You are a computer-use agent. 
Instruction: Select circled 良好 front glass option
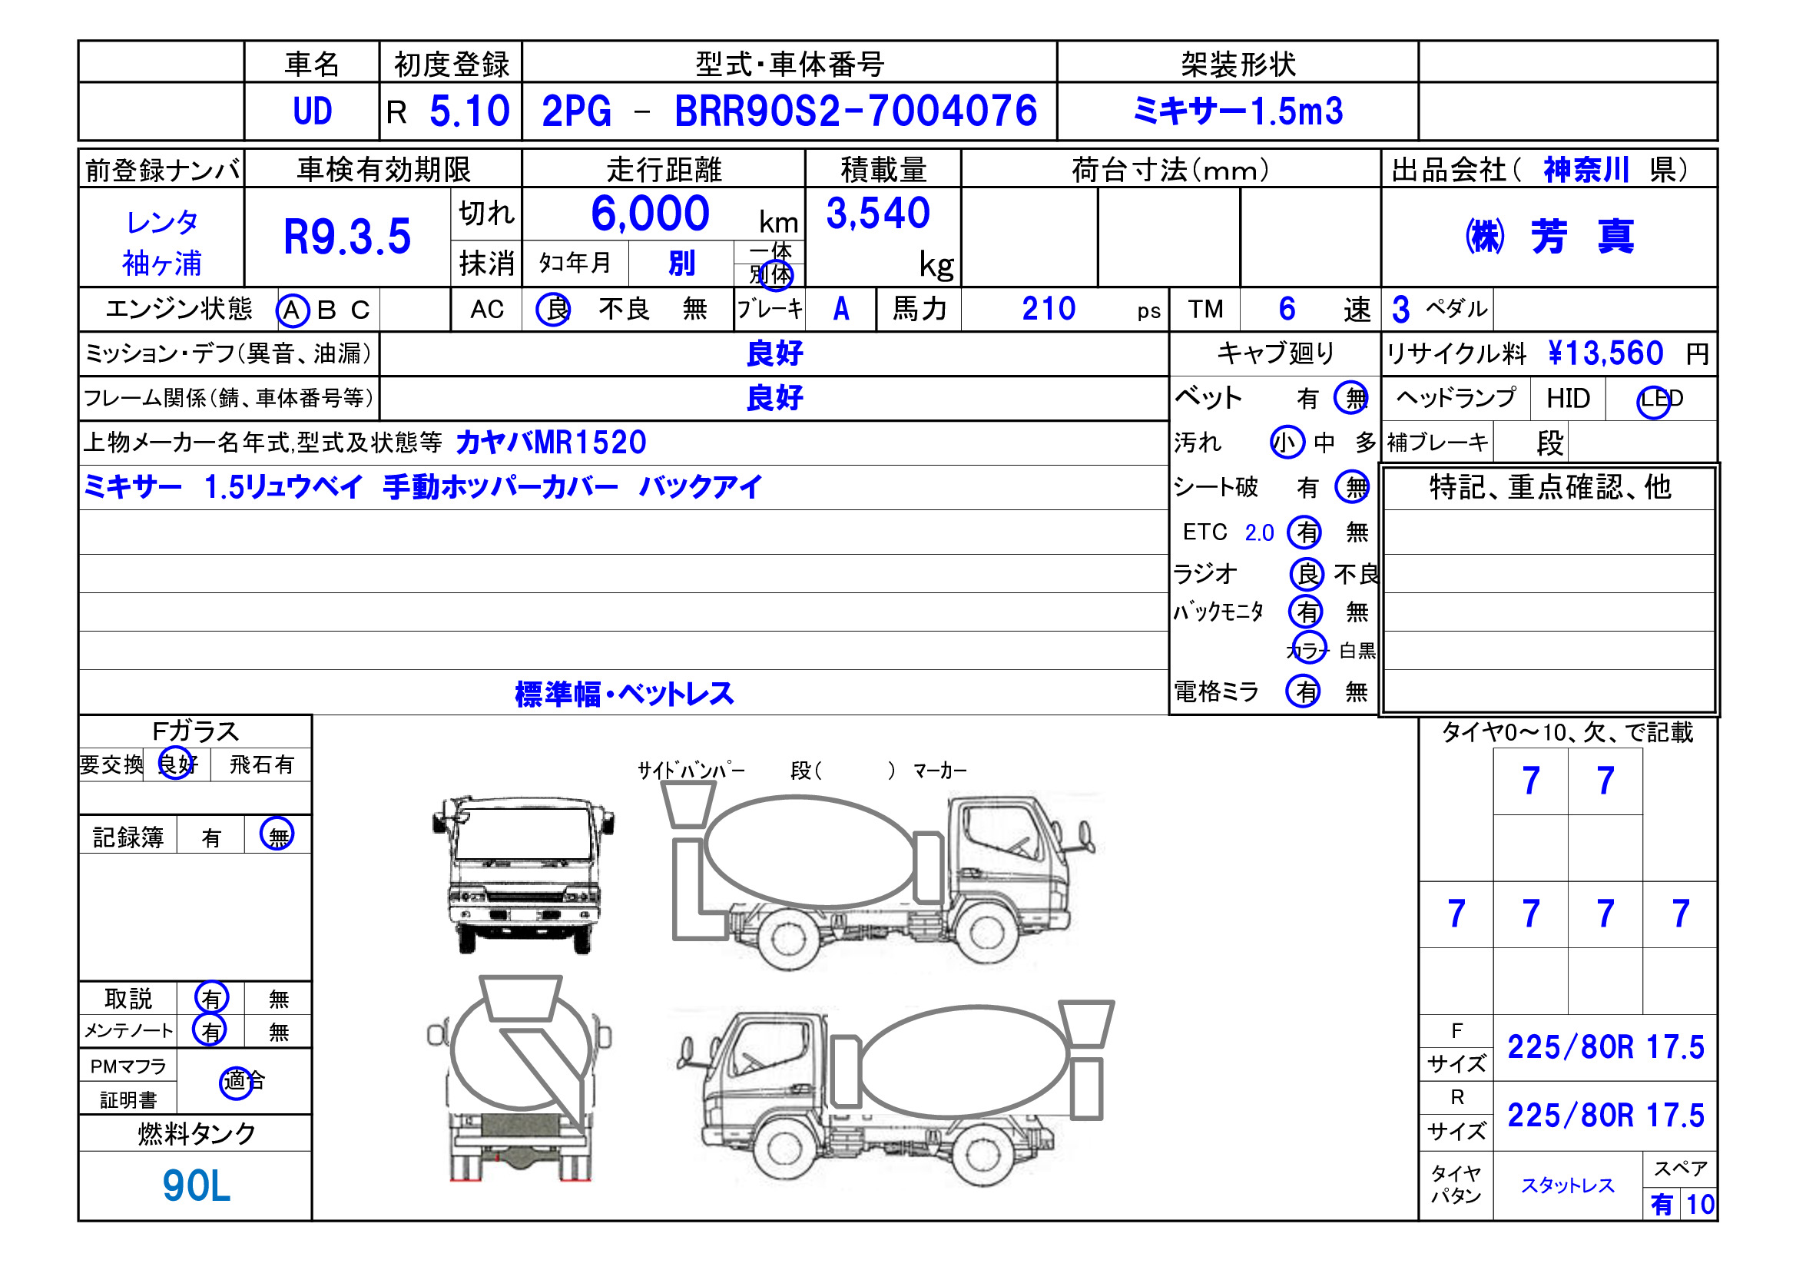(x=175, y=764)
